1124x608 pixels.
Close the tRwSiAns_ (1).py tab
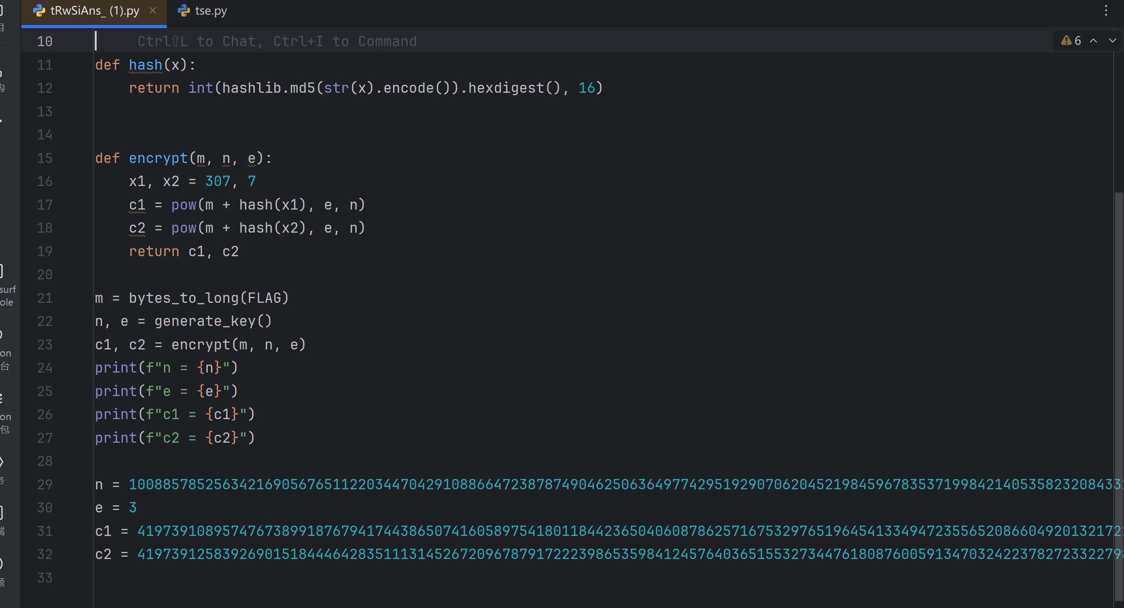pos(153,10)
